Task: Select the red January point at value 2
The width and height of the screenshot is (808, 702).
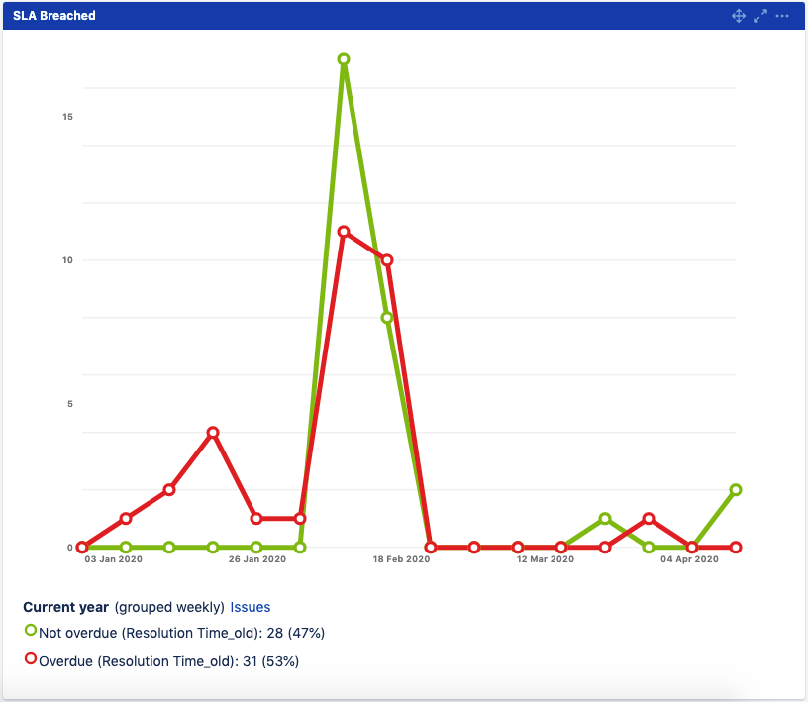Action: pyautogui.click(x=169, y=490)
